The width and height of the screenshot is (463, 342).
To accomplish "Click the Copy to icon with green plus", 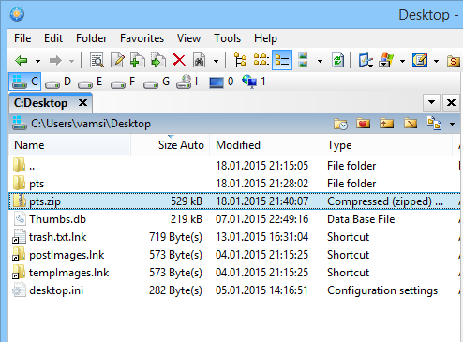I will [x=138, y=60].
